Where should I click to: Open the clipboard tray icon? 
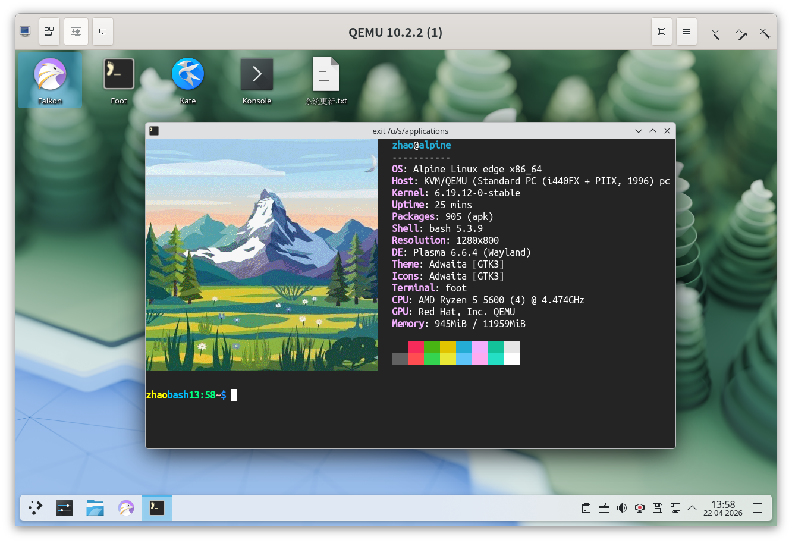(586, 508)
